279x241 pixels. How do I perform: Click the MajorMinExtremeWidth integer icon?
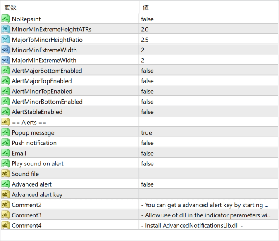5,60
